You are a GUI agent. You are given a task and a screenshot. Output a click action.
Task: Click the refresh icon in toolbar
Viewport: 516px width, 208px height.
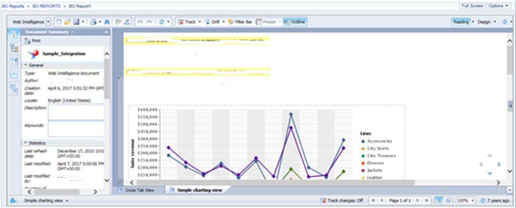(x=162, y=22)
